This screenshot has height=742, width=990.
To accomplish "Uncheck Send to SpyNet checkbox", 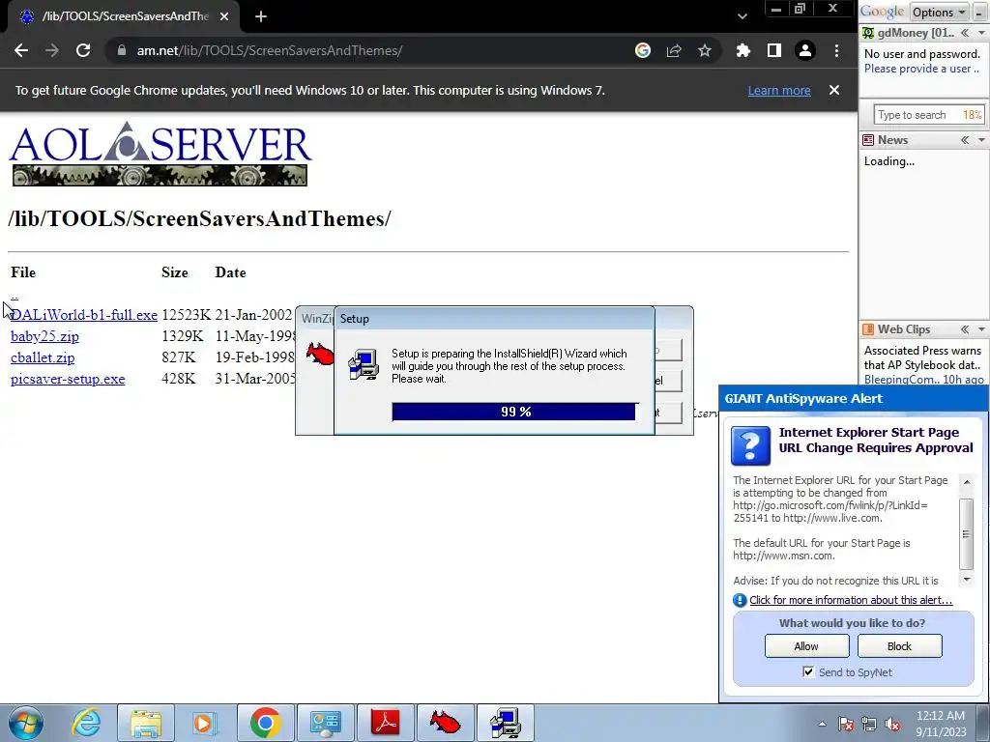I will [x=808, y=672].
